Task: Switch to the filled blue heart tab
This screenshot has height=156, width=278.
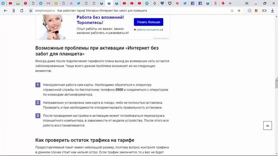Action: [x=162, y=3]
